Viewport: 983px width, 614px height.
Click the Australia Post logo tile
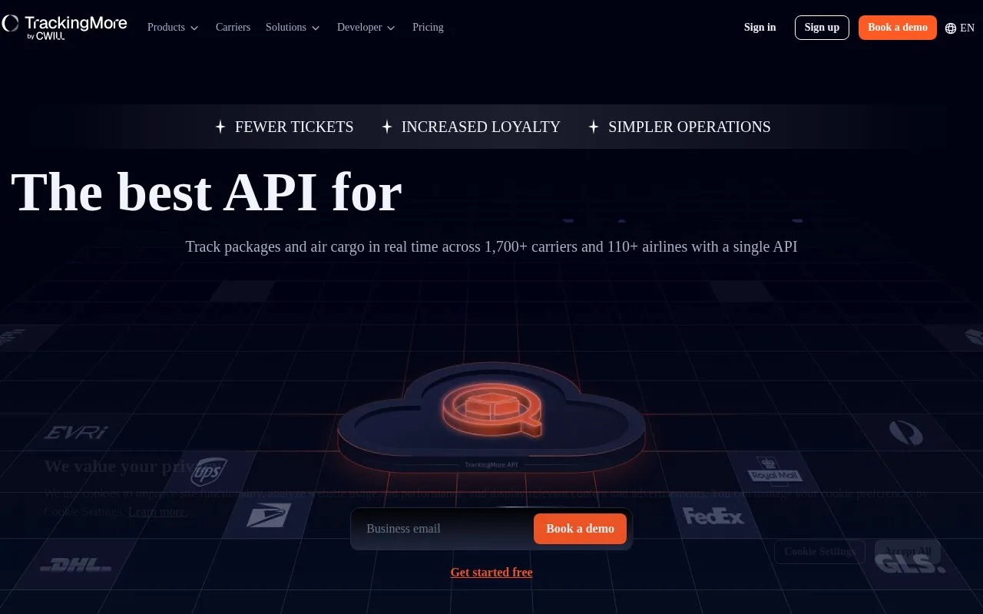905,432
